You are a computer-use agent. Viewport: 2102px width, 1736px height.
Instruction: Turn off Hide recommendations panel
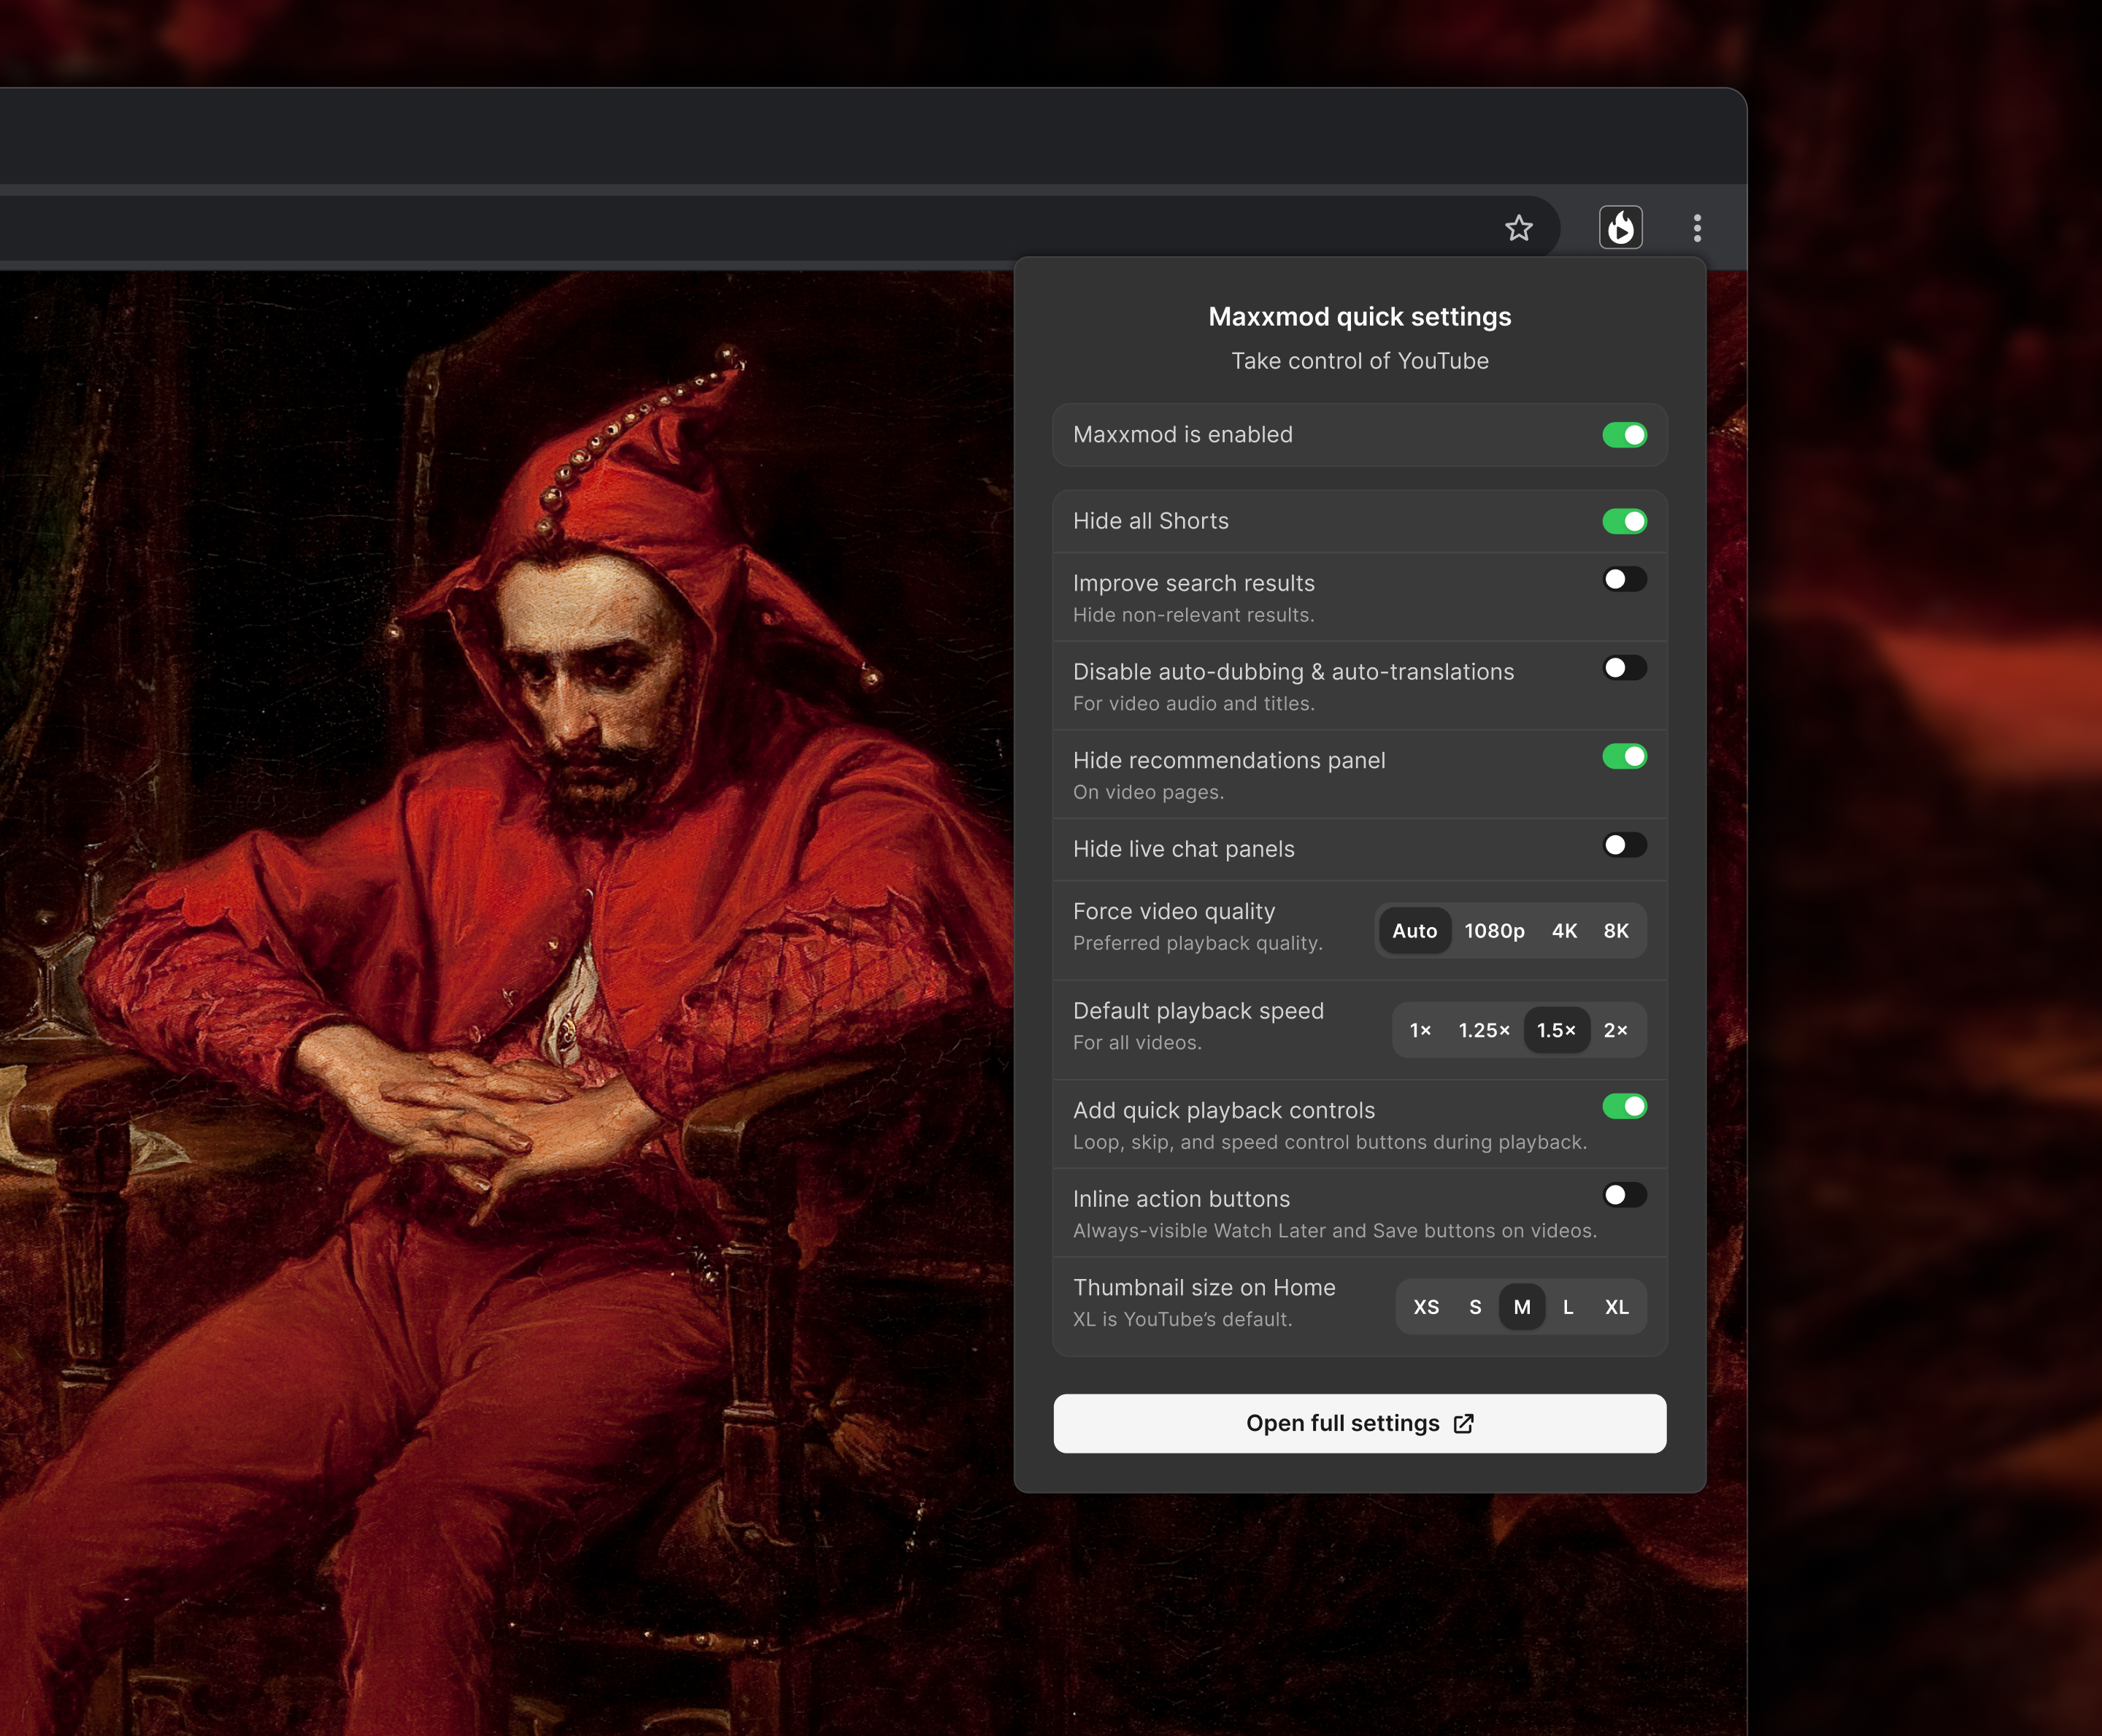(x=1625, y=757)
